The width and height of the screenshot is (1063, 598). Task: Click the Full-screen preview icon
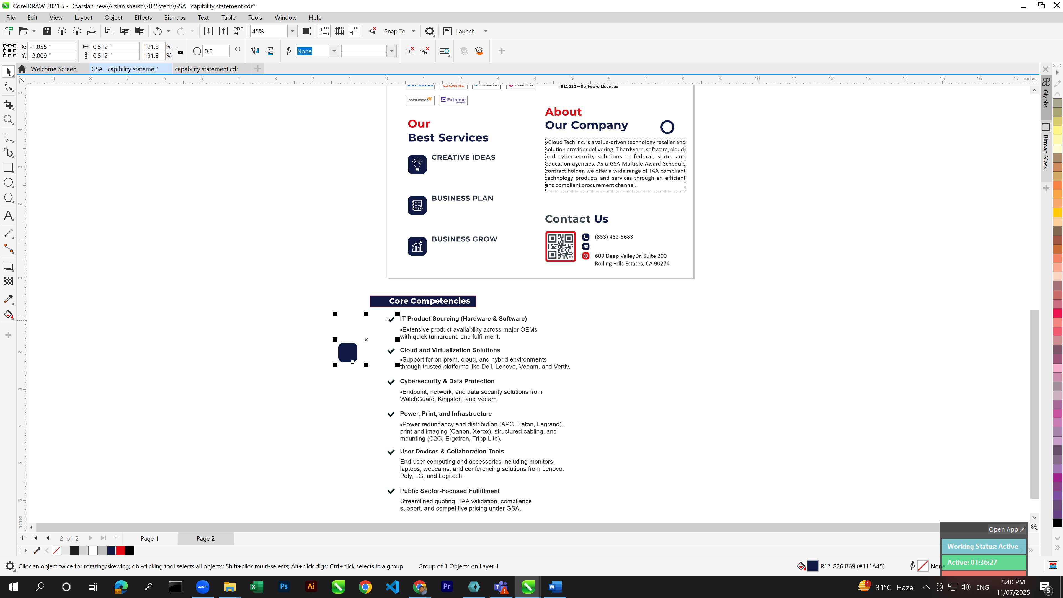(x=306, y=31)
